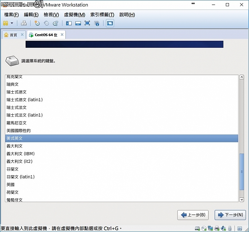Click the window stretch arrows icon

tap(193, 3)
